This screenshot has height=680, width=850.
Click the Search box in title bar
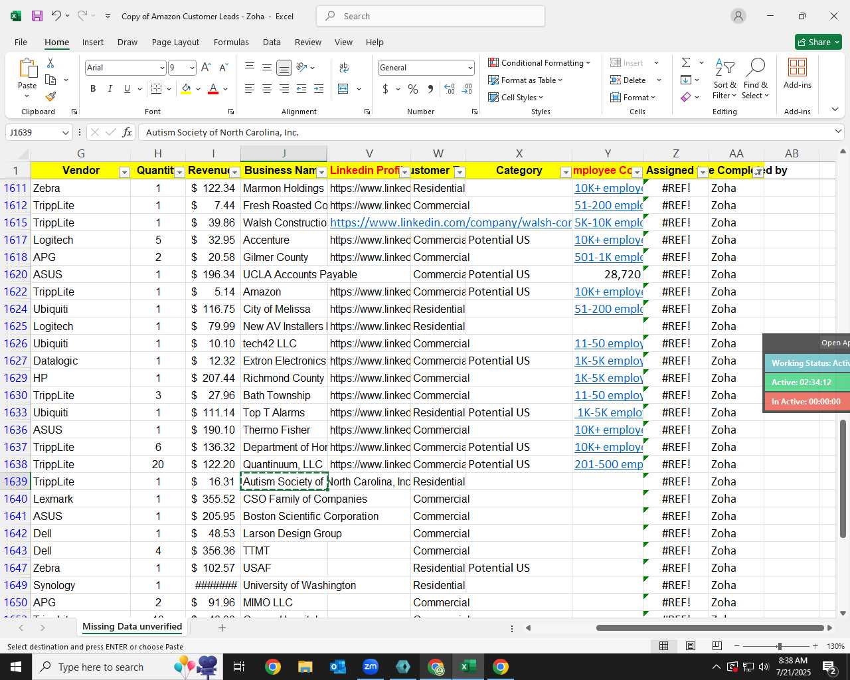[430, 16]
